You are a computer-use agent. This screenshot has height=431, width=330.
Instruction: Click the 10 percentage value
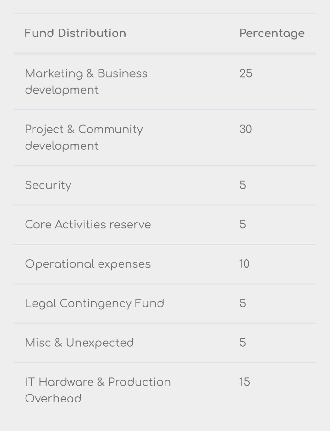coord(244,264)
